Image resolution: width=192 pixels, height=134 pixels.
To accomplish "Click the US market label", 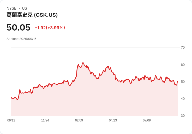I will tap(25, 8).
